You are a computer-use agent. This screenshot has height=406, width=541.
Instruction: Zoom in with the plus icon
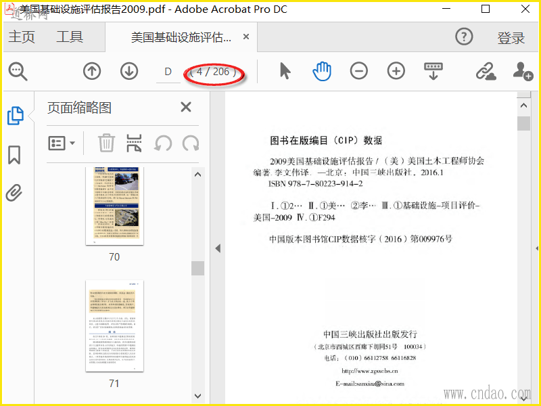tap(396, 71)
